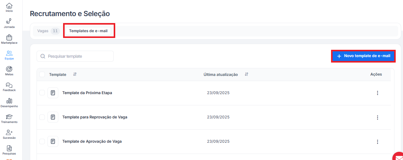This screenshot has height=160, width=403.
Task: Focus the Pesquisar template search field
Action: [78, 56]
